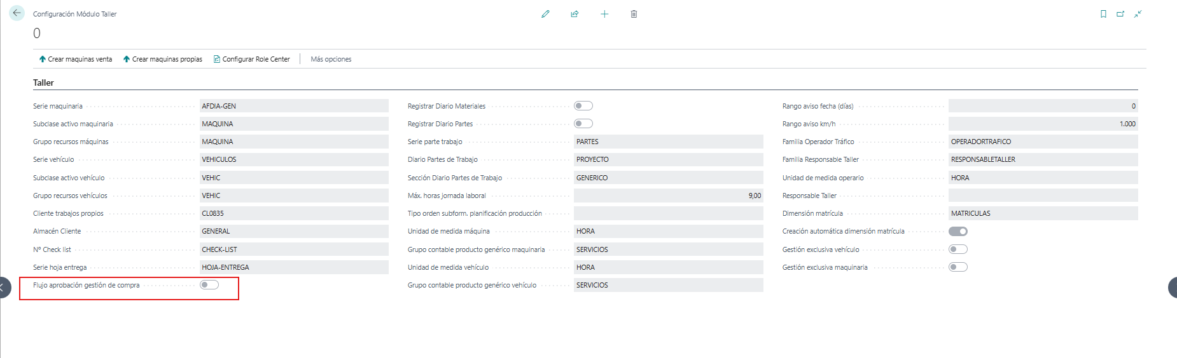This screenshot has width=1177, height=358.
Task: Click the back arrow button
Action: tap(17, 13)
